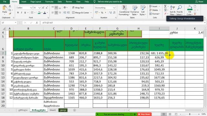Open the Calibri font name dropdown
The image size is (207, 116).
pyautogui.click(x=31, y=8)
